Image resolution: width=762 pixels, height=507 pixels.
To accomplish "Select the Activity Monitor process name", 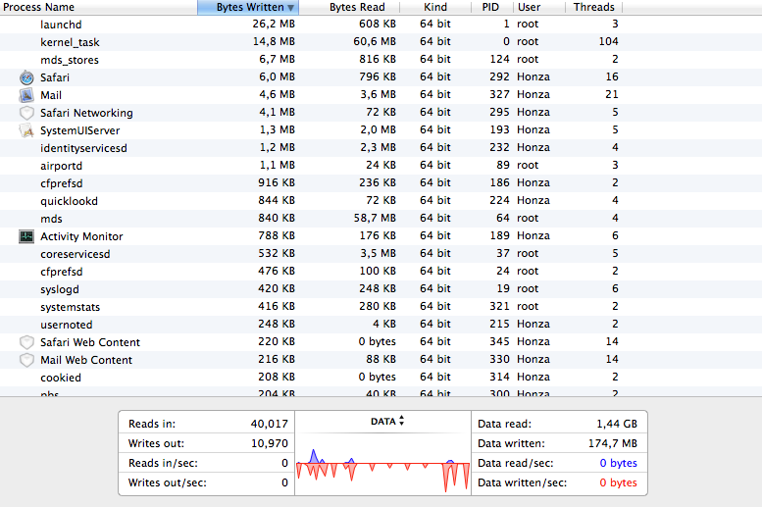I will (x=81, y=236).
